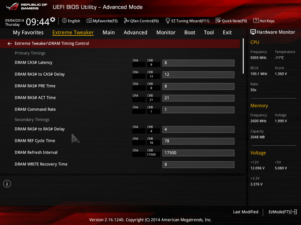Click CHB value 21 for RAS# ACT Time

(151, 100)
